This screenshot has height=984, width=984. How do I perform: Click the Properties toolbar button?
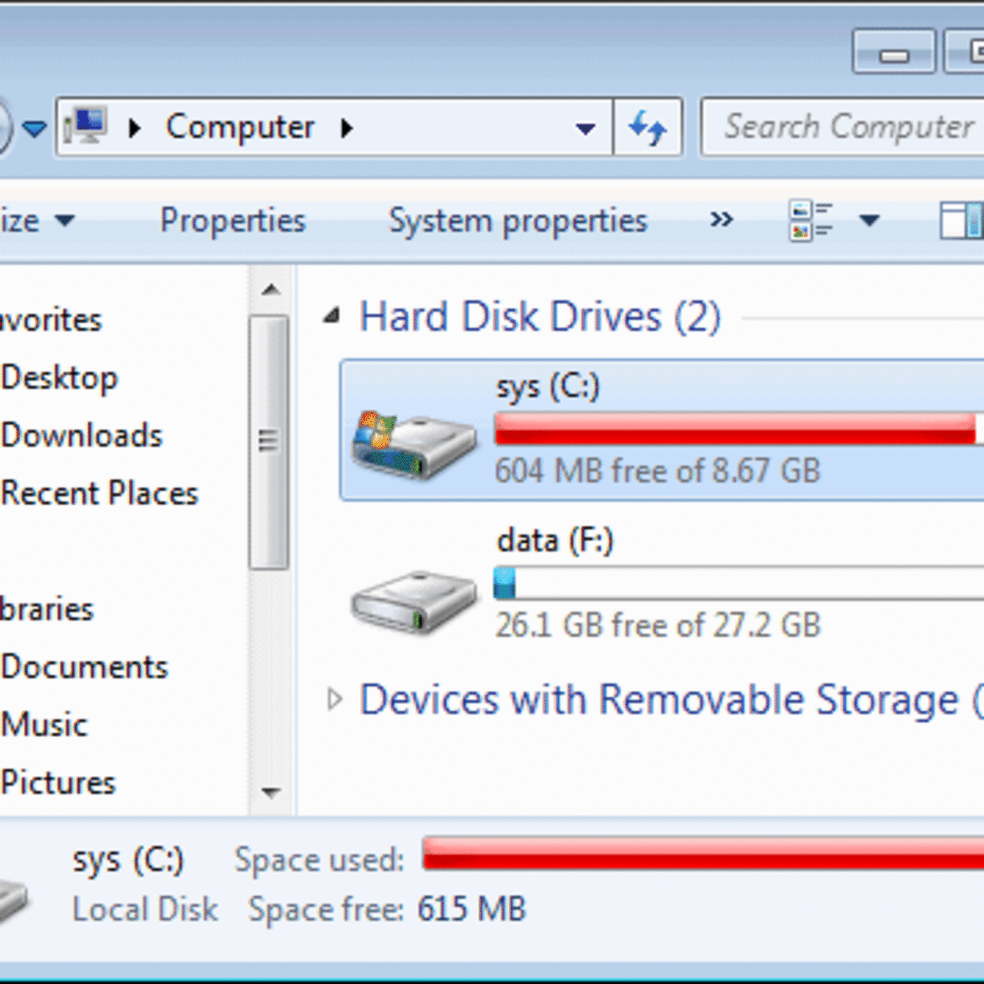(233, 221)
